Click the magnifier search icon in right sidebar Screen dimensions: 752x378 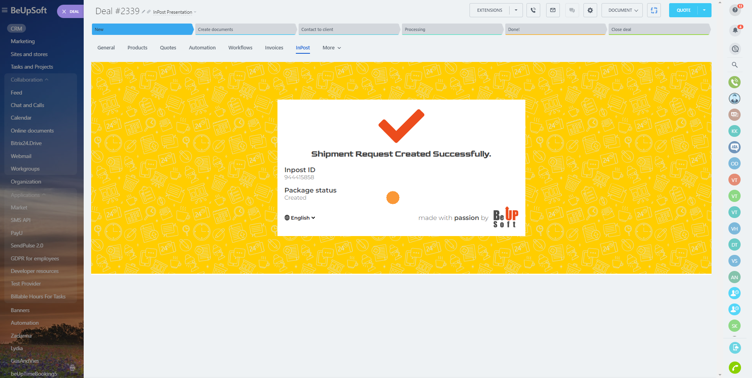(735, 65)
